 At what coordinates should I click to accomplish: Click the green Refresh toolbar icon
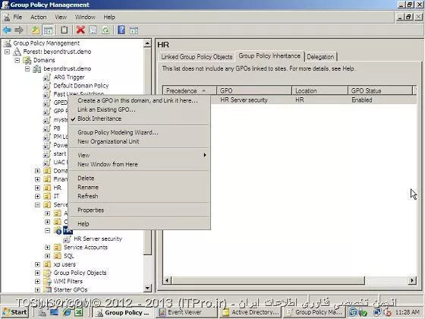pyautogui.click(x=105, y=30)
